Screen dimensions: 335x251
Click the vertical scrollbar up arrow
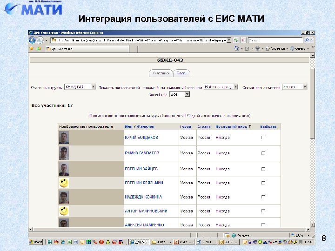coord(313,55)
